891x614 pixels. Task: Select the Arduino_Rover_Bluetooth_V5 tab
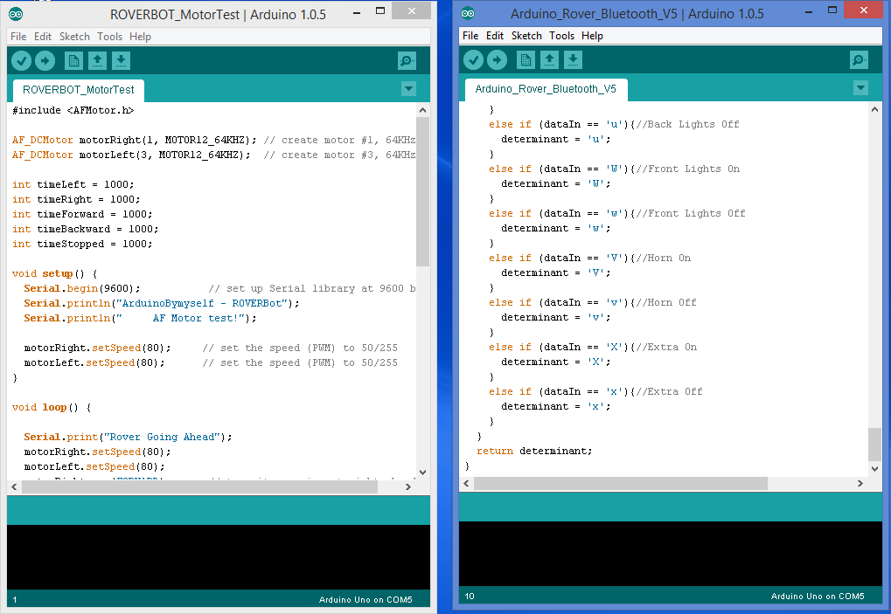point(546,88)
